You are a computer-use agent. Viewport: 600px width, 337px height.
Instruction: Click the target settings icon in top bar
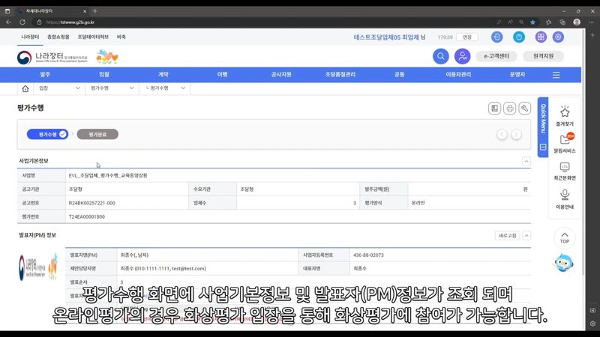(558, 37)
